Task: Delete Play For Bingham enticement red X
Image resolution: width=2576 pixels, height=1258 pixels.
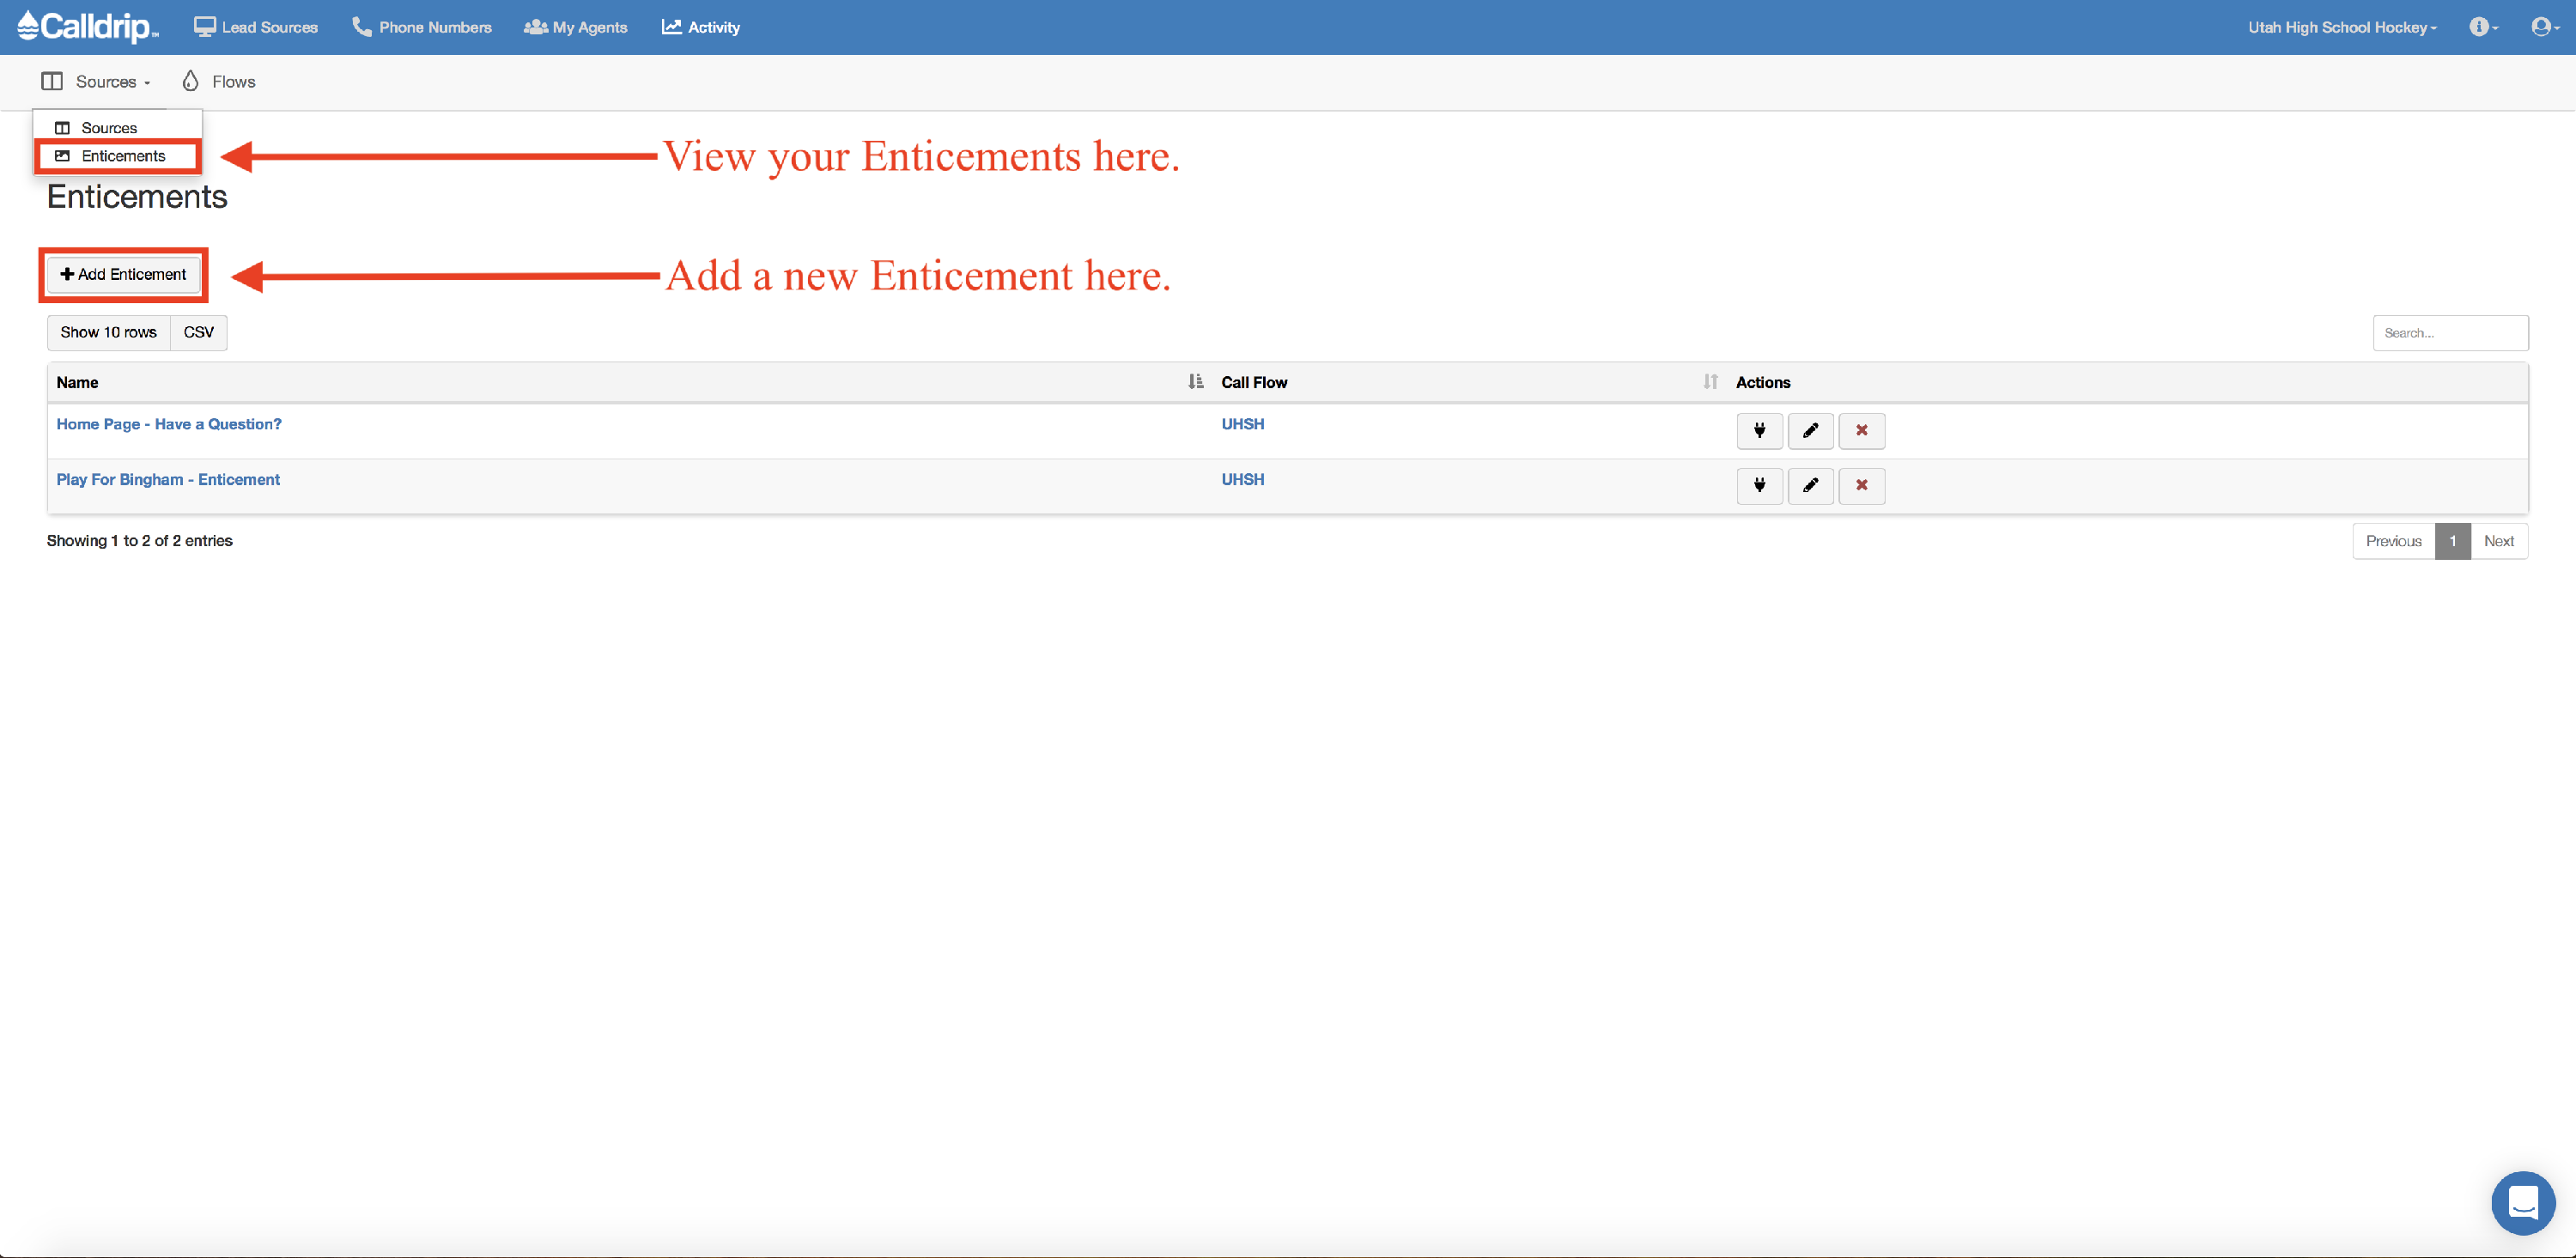Action: pyautogui.click(x=1861, y=486)
